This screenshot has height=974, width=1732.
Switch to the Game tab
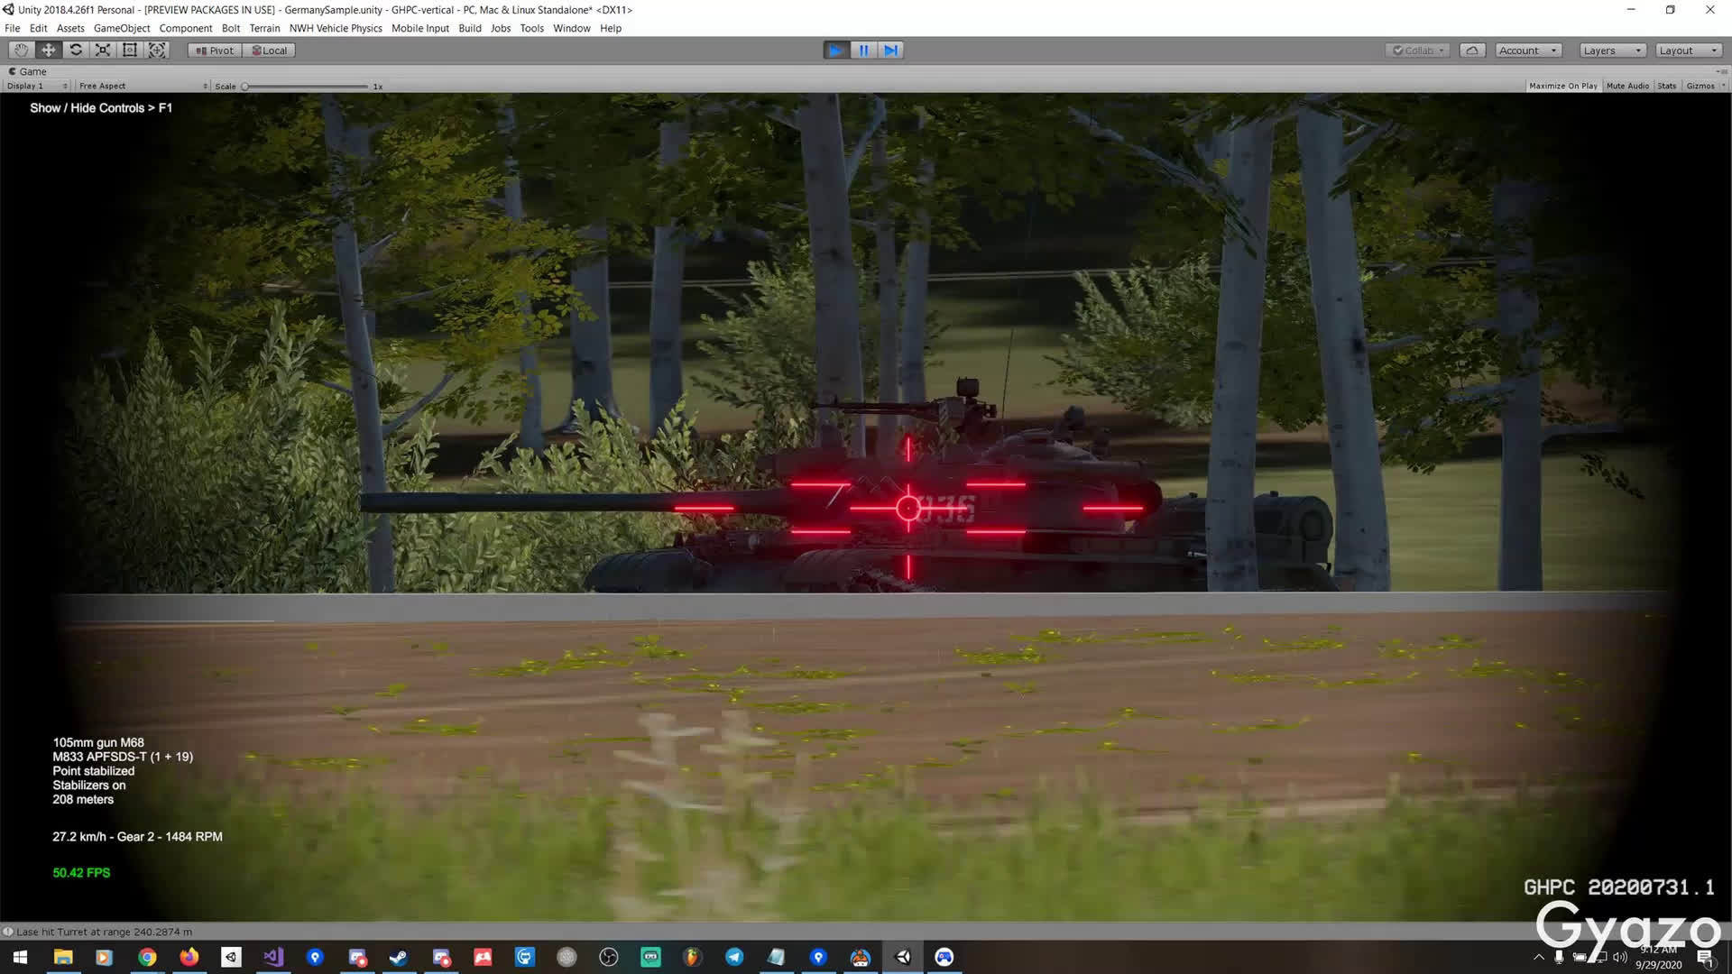28,71
